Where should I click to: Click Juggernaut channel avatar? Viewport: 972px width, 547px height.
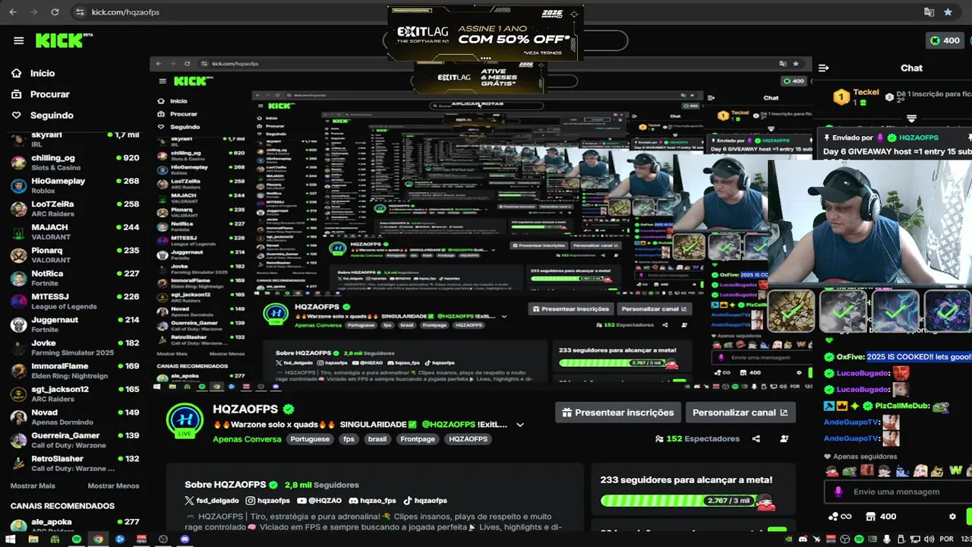click(18, 324)
